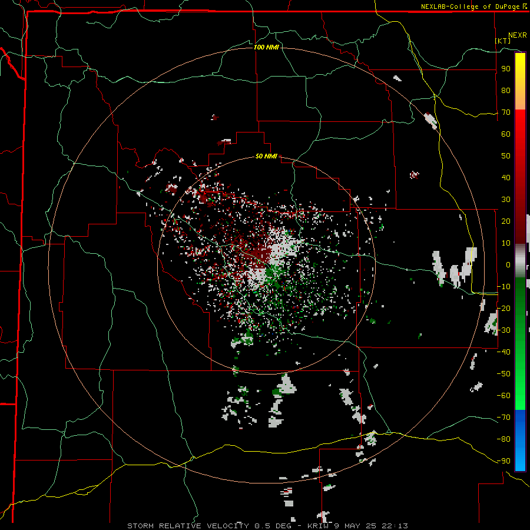Click the -80 scale label
This screenshot has height=530, width=530.
[503, 439]
